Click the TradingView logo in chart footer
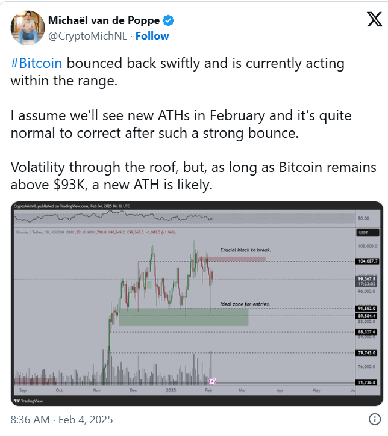388x436 pixels. pos(28,401)
